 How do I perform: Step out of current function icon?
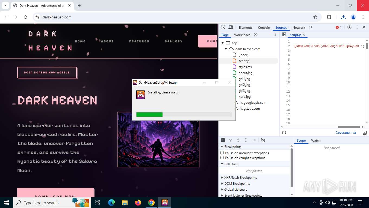[x=246, y=140]
